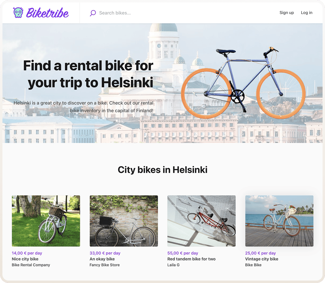Open the Sign up page
Screen dimensions: 325x283
pyautogui.click(x=286, y=13)
